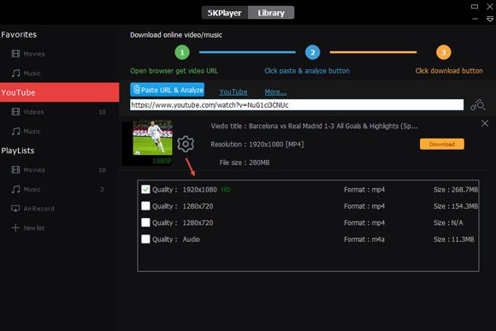Viewport: 496px width, 331px height.
Task: Click the Favorites Movies film icon
Action: [x=15, y=54]
